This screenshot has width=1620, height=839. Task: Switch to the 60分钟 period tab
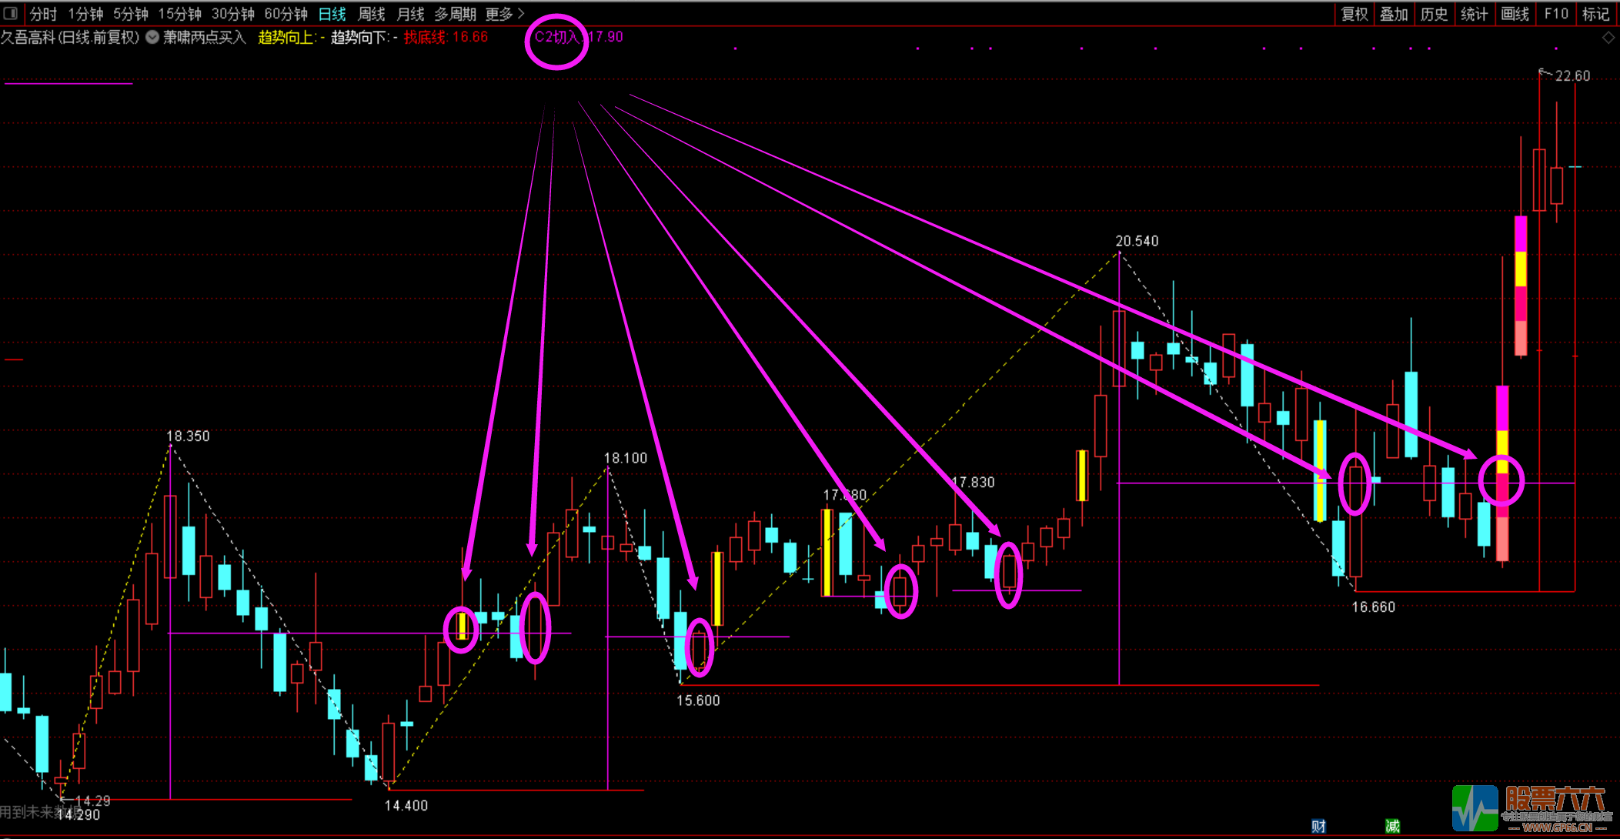[286, 14]
